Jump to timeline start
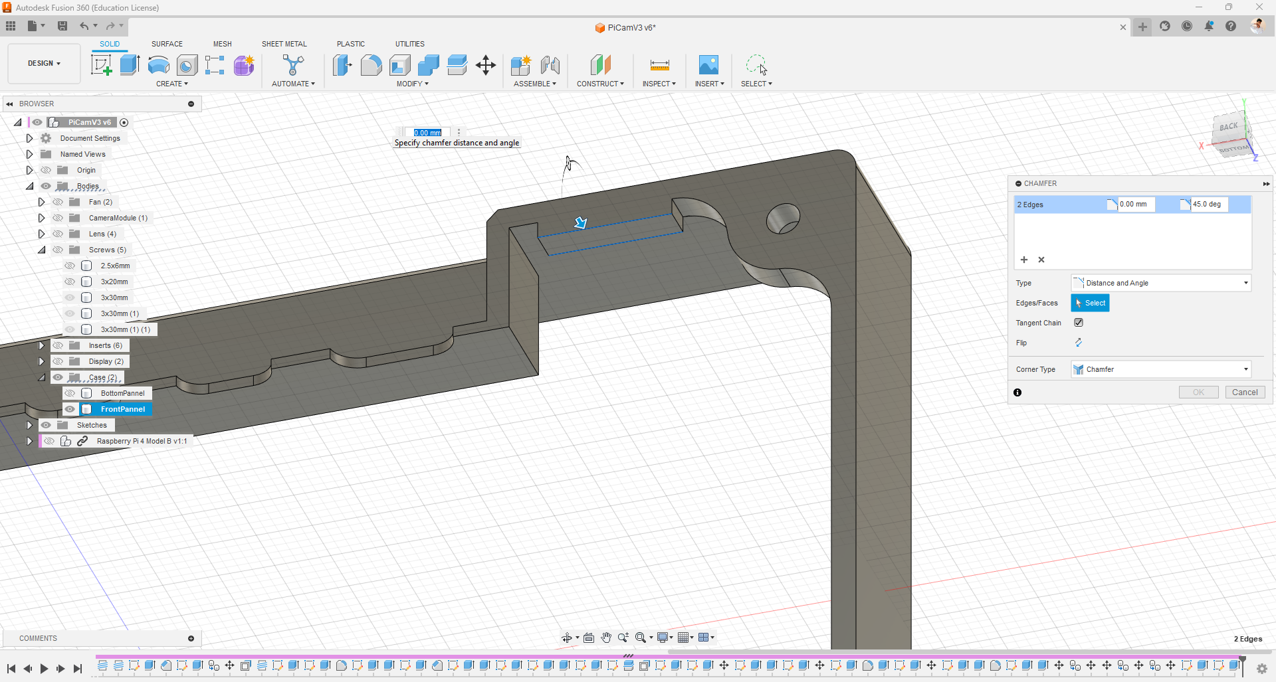This screenshot has width=1276, height=682. point(11,669)
